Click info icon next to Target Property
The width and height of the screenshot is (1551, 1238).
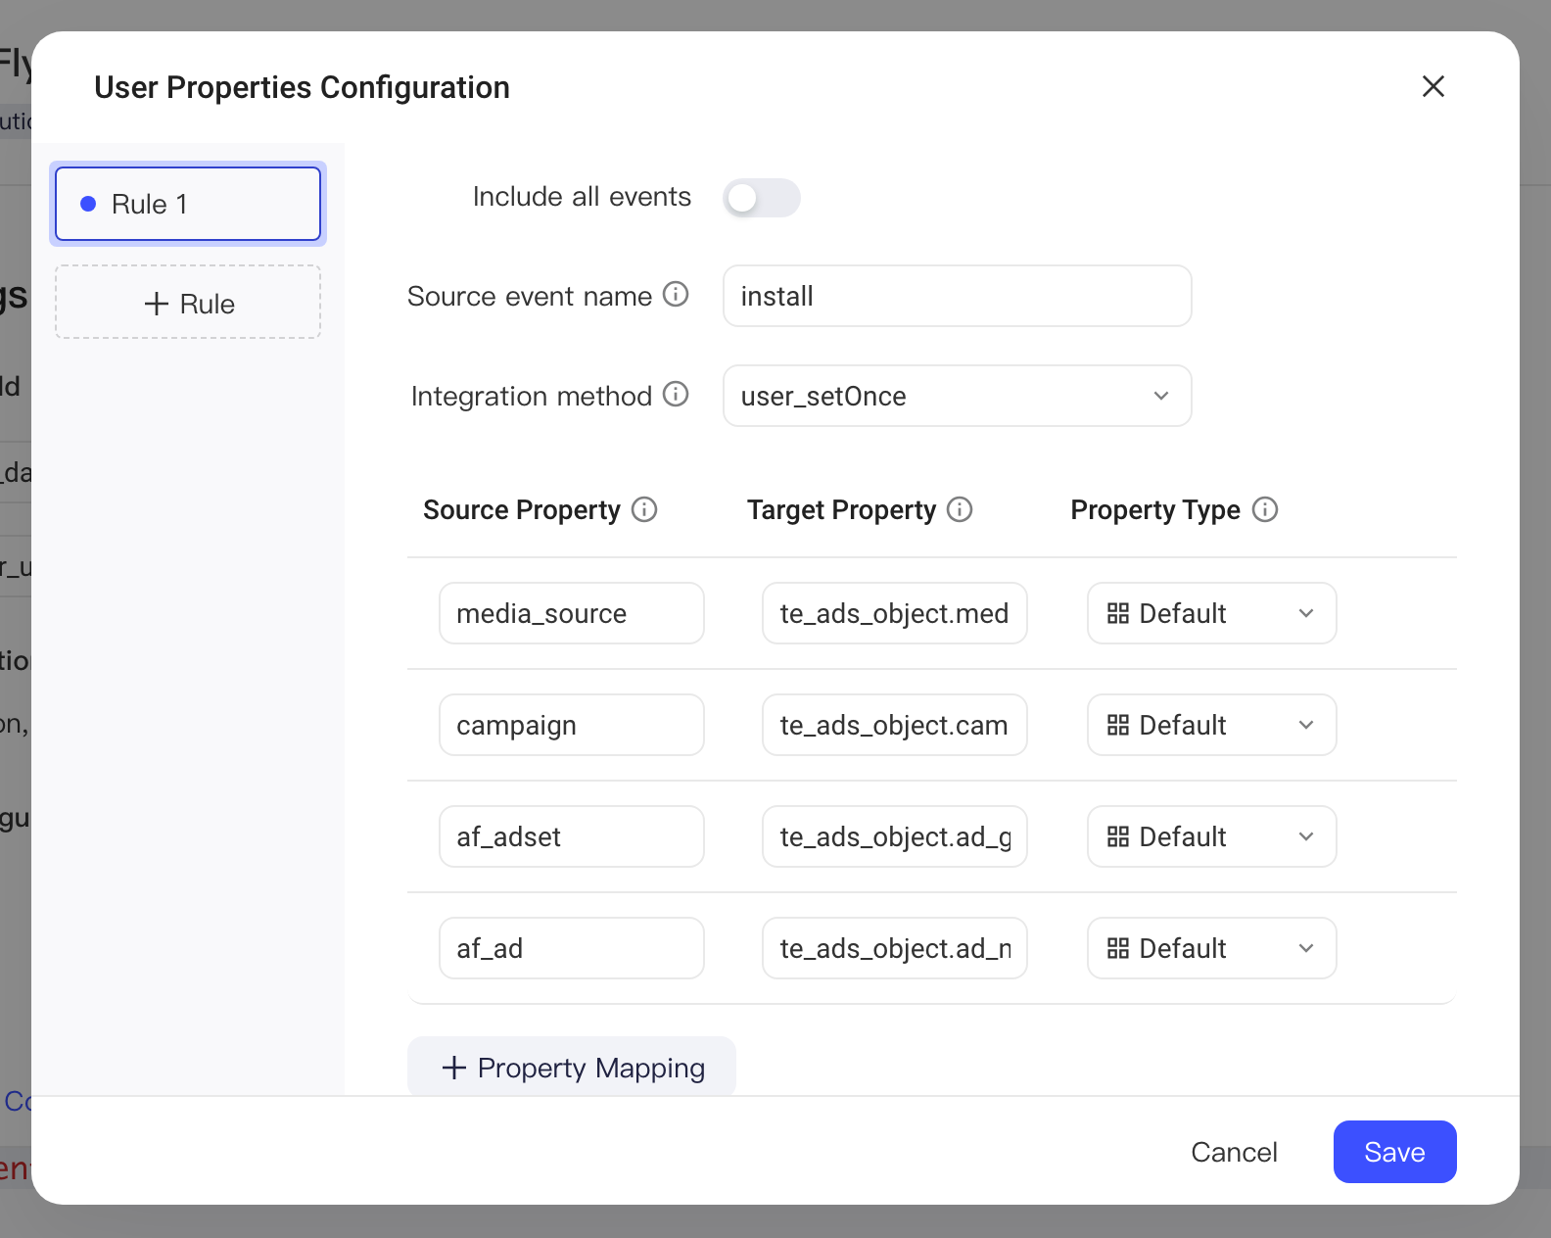pyautogui.click(x=960, y=509)
